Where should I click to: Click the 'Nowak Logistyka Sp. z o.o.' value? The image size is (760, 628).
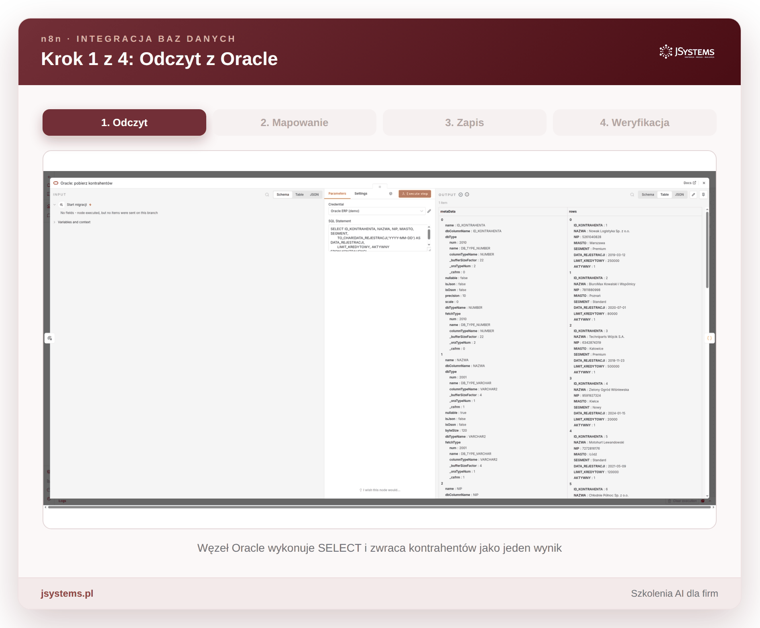point(609,231)
